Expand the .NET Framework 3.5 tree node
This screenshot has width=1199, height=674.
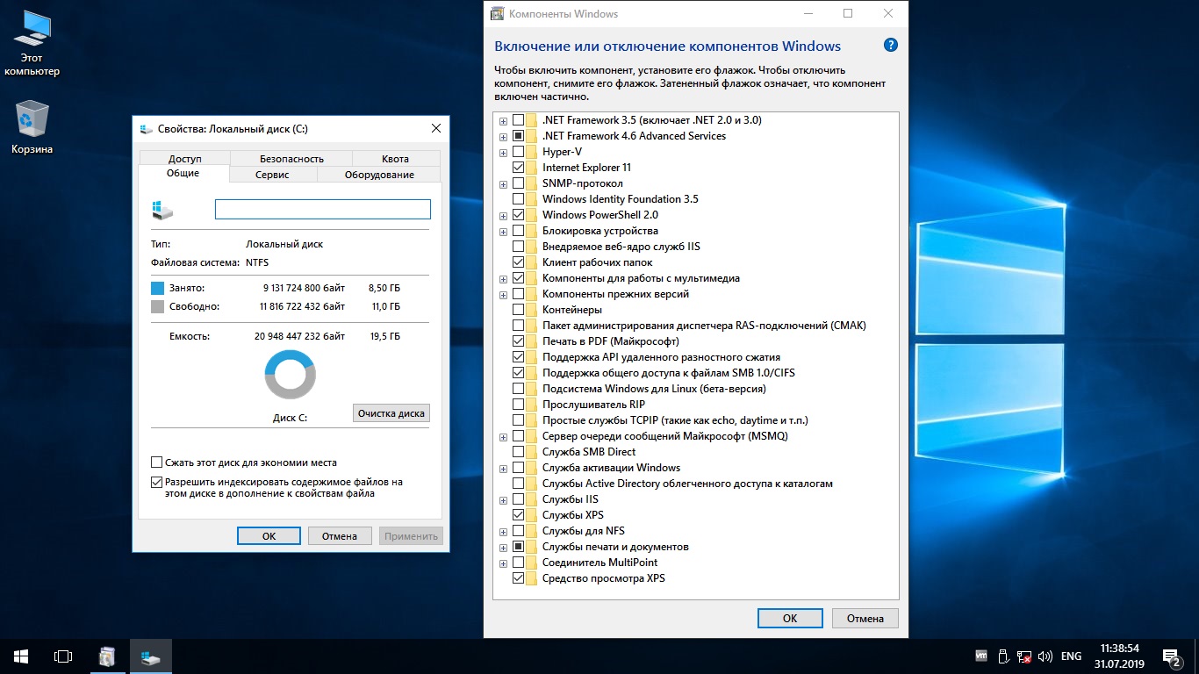point(503,120)
